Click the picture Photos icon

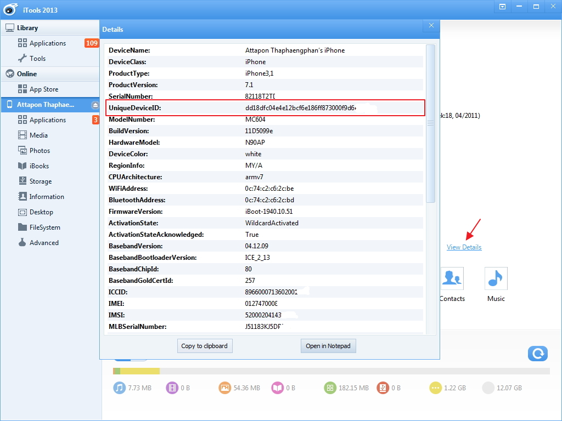(x=22, y=150)
